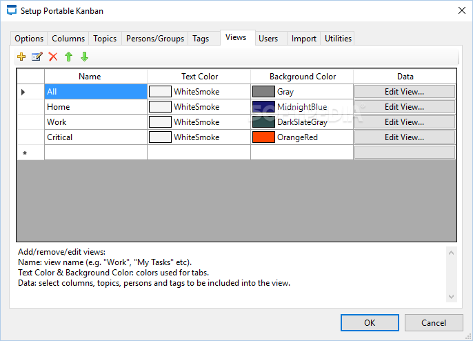Click the Name column header
473x341 pixels.
(96, 77)
